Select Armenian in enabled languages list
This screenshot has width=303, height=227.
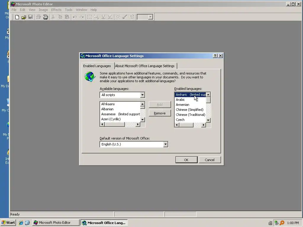pos(190,105)
